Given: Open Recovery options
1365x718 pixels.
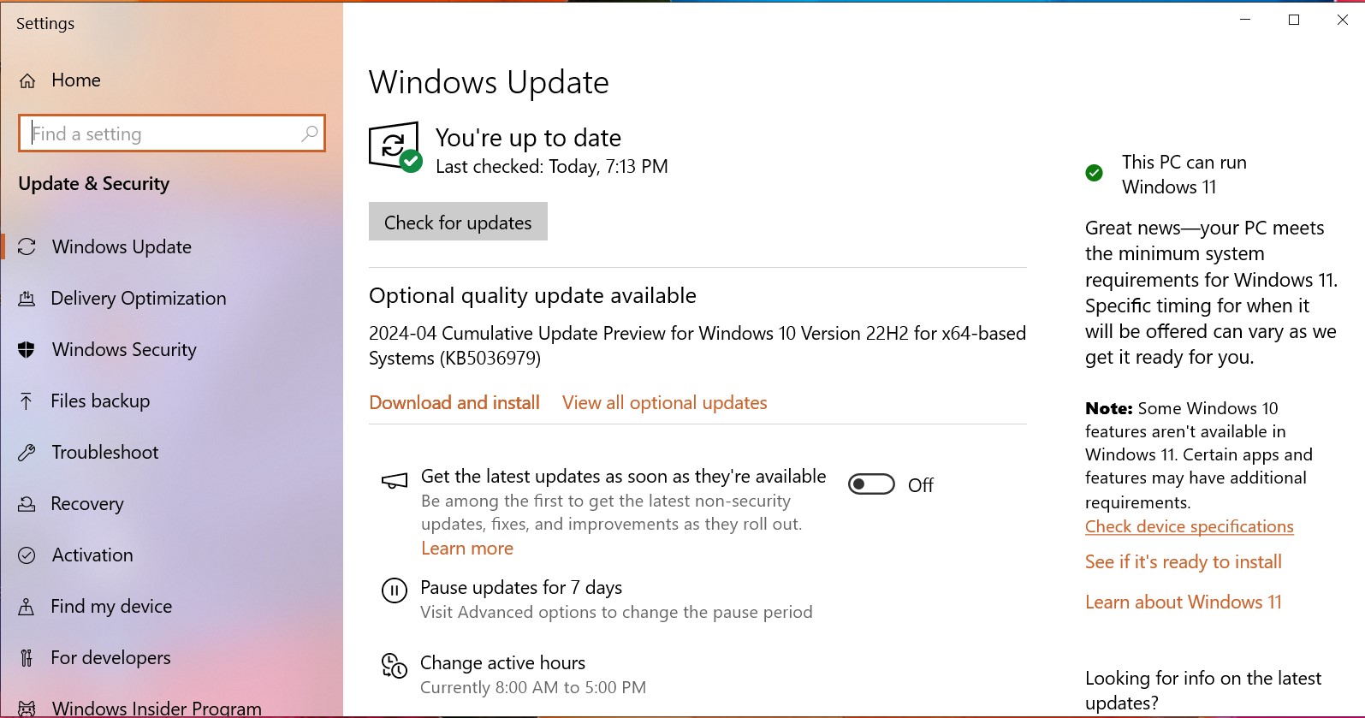Looking at the screenshot, I should (x=87, y=503).
